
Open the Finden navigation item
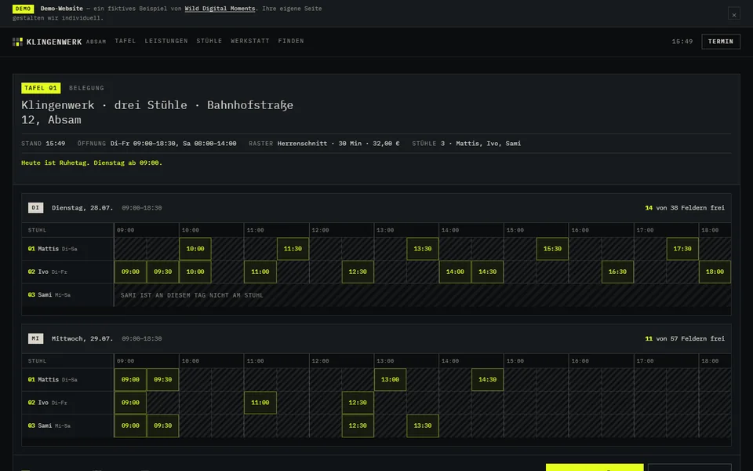(x=291, y=41)
